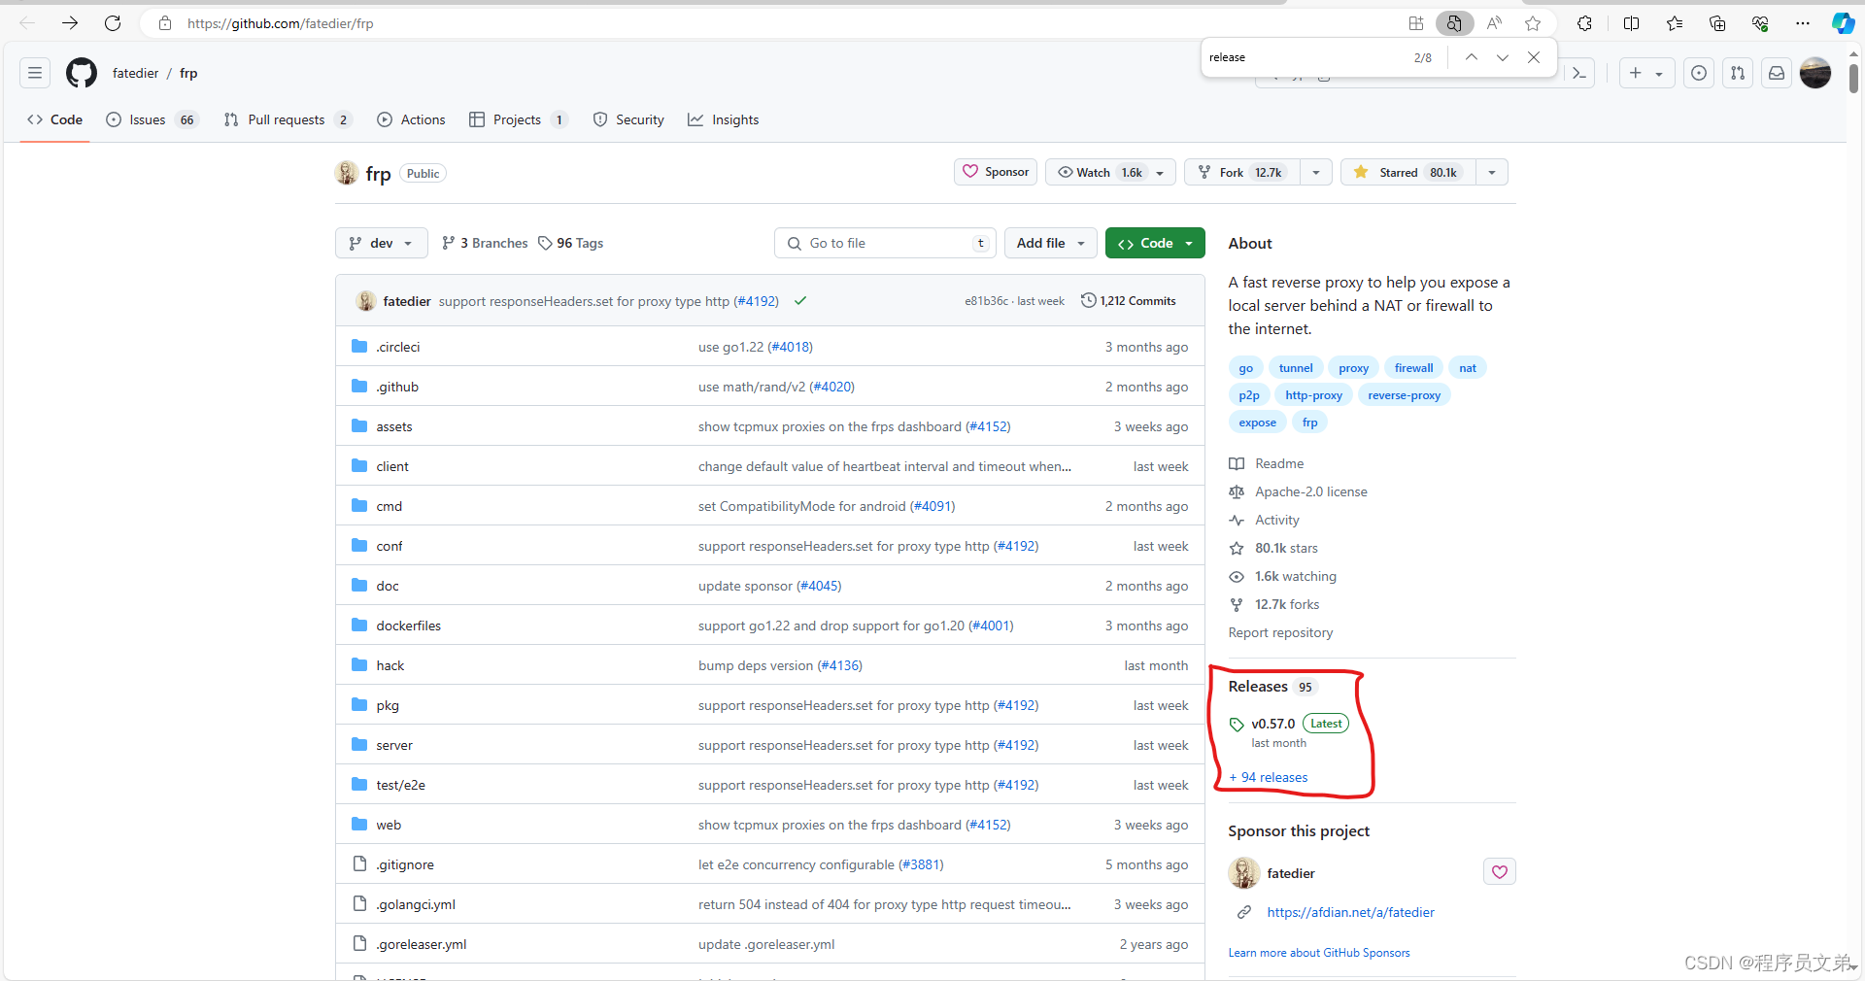Open split screen browser icon
The image size is (1865, 981).
coord(1631,23)
